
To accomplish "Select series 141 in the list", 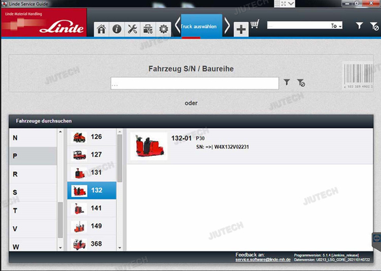I will (92, 208).
